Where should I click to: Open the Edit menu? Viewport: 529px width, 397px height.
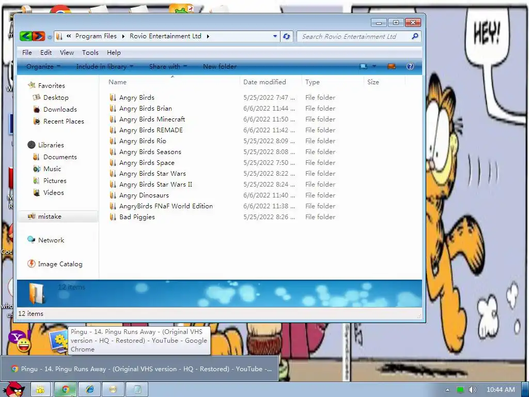46,53
